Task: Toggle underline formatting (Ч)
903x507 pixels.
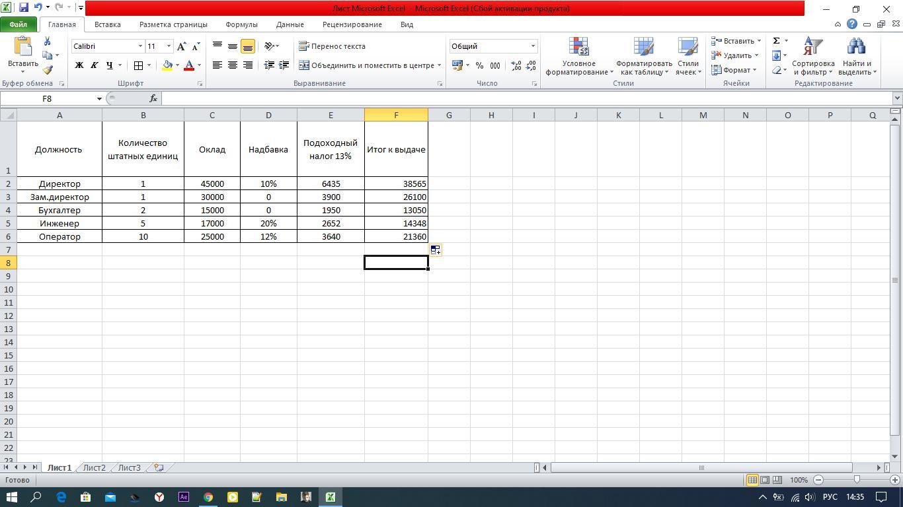Action: pos(110,65)
